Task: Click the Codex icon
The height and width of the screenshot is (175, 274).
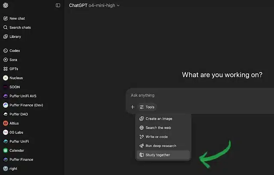Action: pos(6,51)
